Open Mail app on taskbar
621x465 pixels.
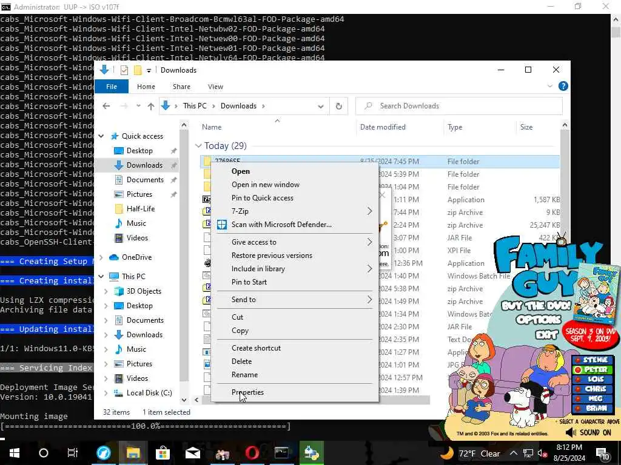193,453
